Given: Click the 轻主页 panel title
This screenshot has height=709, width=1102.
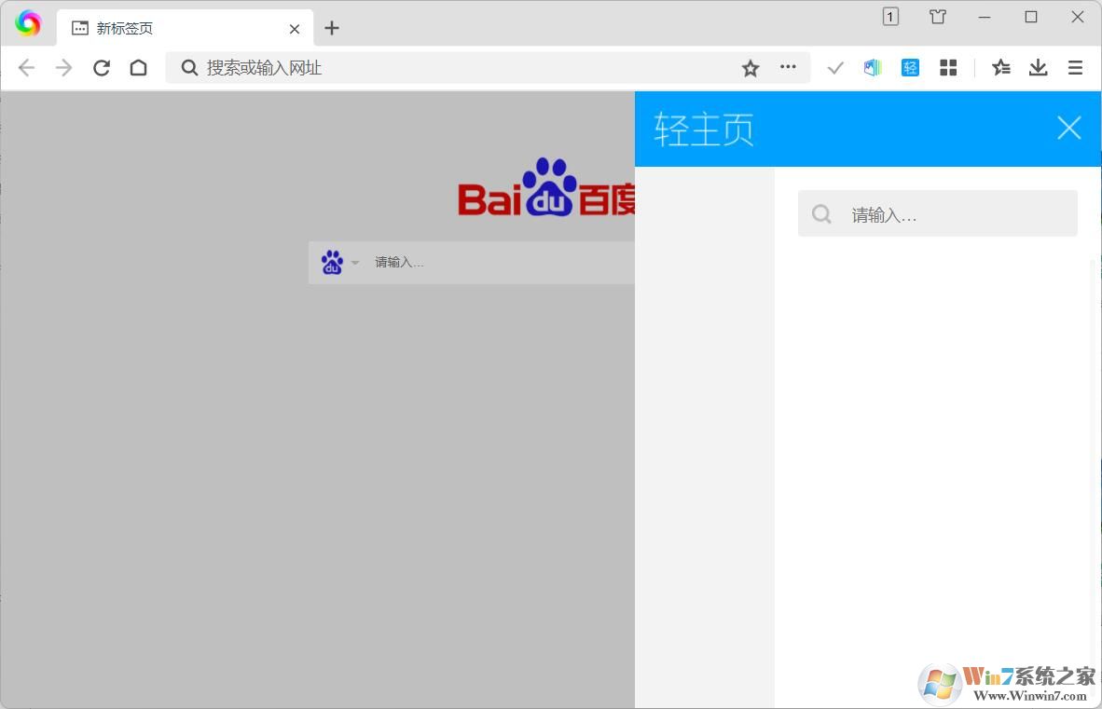Looking at the screenshot, I should (x=704, y=130).
